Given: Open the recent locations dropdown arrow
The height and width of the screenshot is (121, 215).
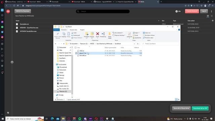Looking at the screenshot, I should (x=61, y=44).
